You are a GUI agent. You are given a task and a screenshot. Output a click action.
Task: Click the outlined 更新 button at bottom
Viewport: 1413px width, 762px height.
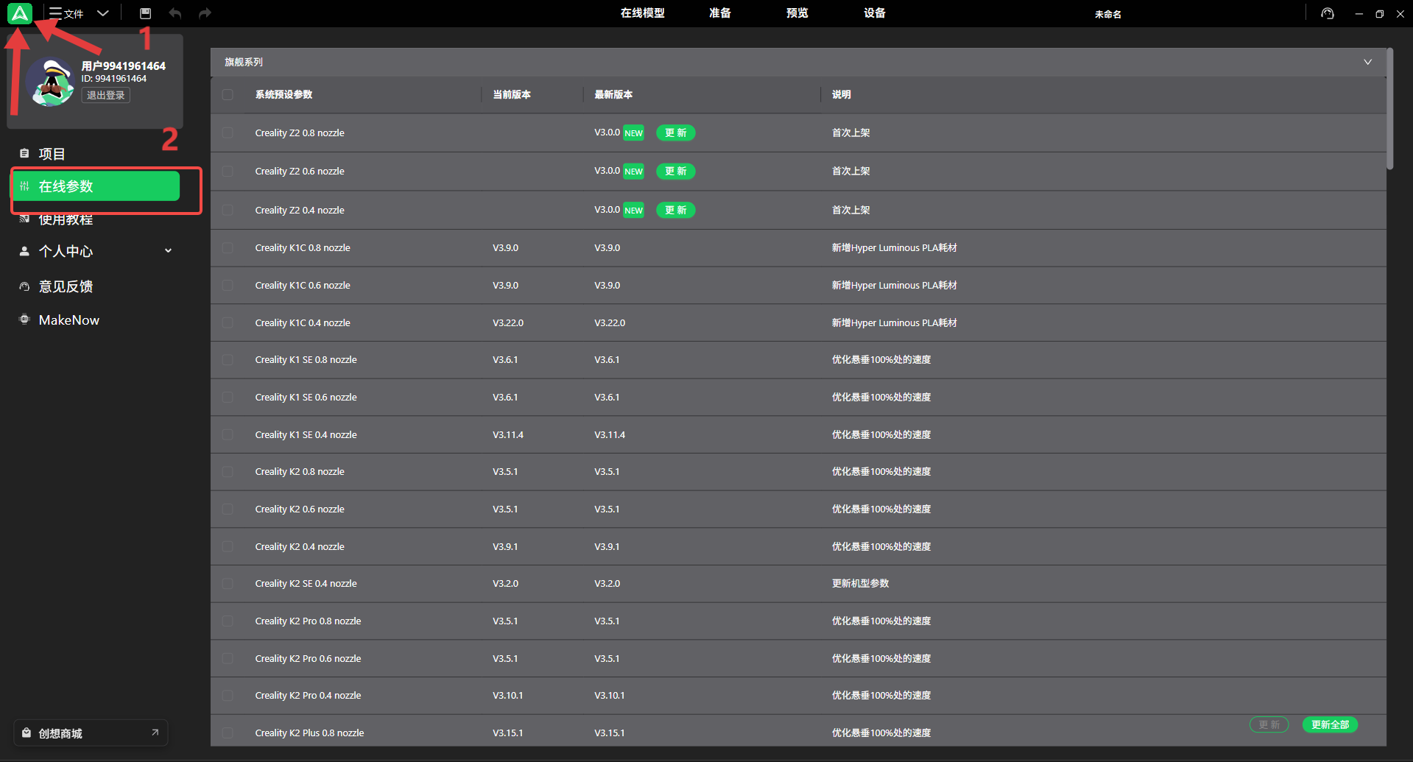[x=1269, y=724]
